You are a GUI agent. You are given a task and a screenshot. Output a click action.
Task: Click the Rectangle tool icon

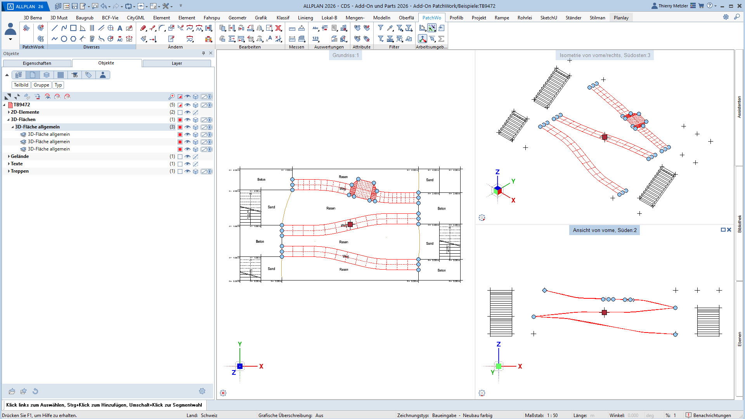click(x=73, y=28)
